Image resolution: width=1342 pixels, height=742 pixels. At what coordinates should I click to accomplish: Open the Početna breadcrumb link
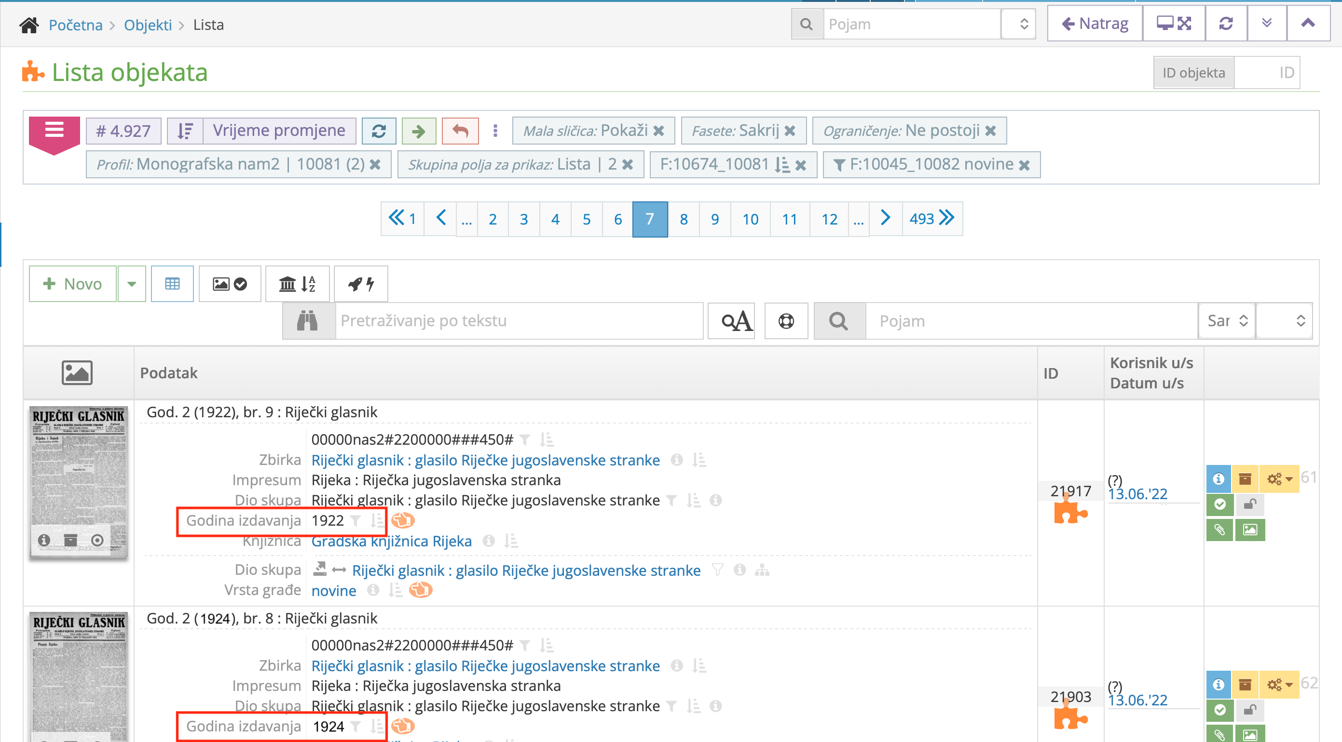coord(76,25)
